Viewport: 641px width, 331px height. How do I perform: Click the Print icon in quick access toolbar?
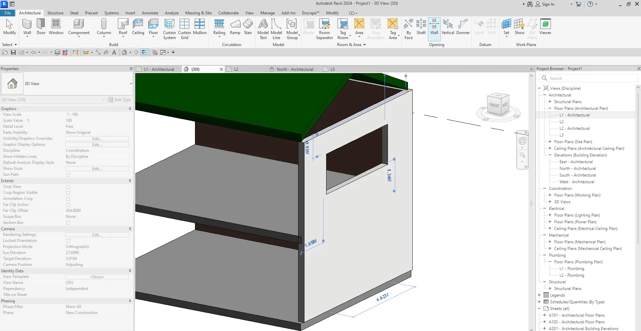57,52
